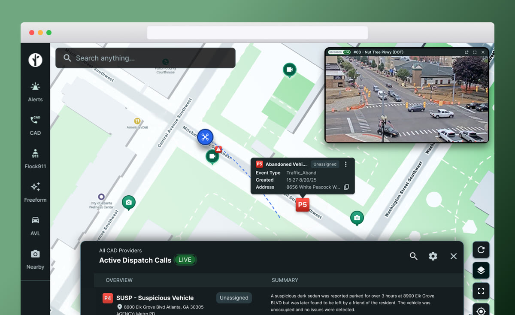The width and height of the screenshot is (515, 315).
Task: Open the Abandoned Vehicle popup's more options menu
Action: click(346, 164)
